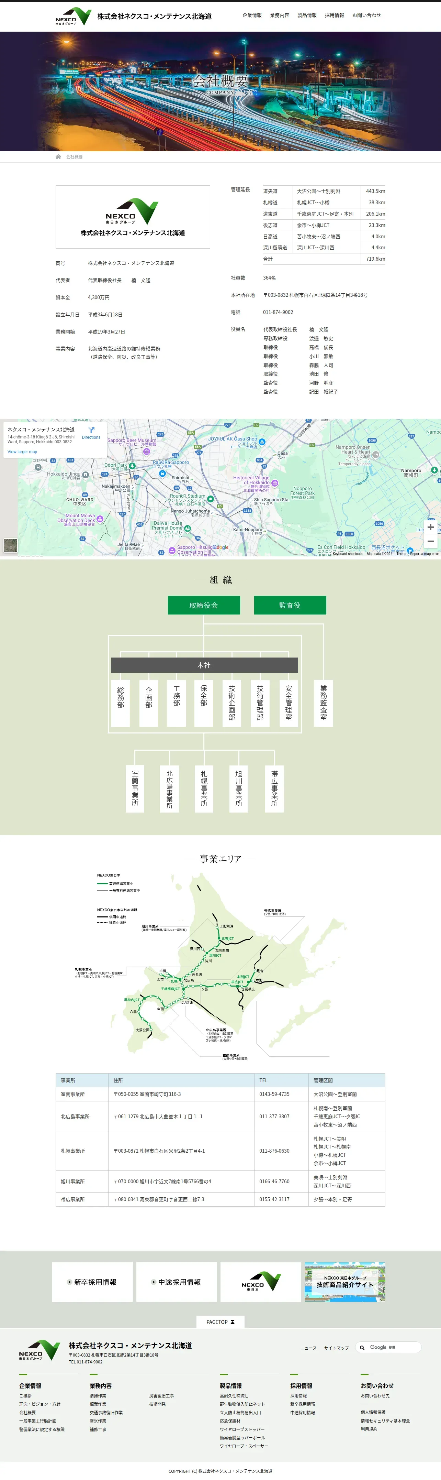
Task: Click the Mount Moiwa Observation Deck marker
Action: (x=100, y=519)
